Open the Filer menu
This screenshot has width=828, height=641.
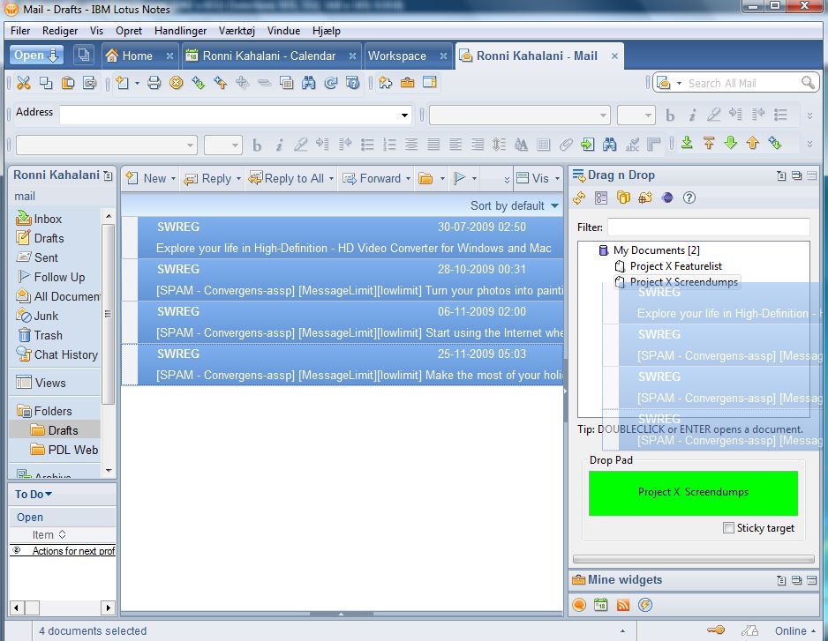tap(20, 31)
